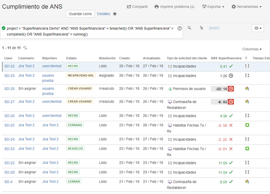
Task: Open the query syntax help icon
Action: [x=180, y=28]
